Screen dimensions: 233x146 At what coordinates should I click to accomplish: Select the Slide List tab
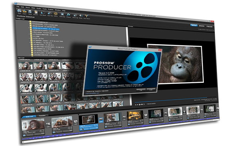click(29, 116)
